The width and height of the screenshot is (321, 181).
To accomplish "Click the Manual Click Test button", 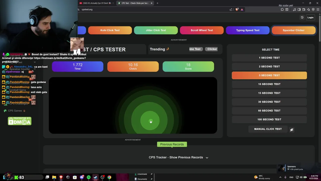I will [x=268, y=129].
